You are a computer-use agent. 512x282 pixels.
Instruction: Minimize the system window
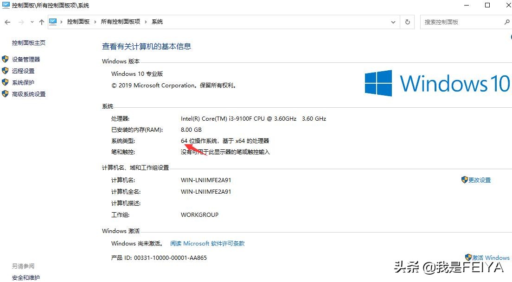click(x=467, y=5)
